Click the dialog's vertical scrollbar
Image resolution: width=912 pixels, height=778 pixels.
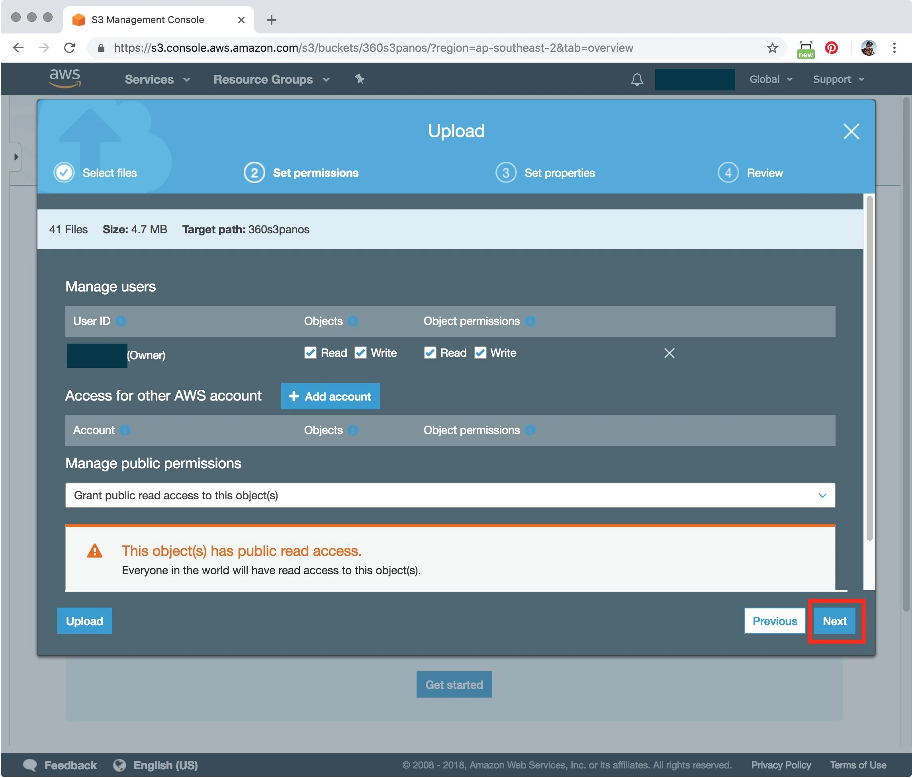tap(869, 368)
